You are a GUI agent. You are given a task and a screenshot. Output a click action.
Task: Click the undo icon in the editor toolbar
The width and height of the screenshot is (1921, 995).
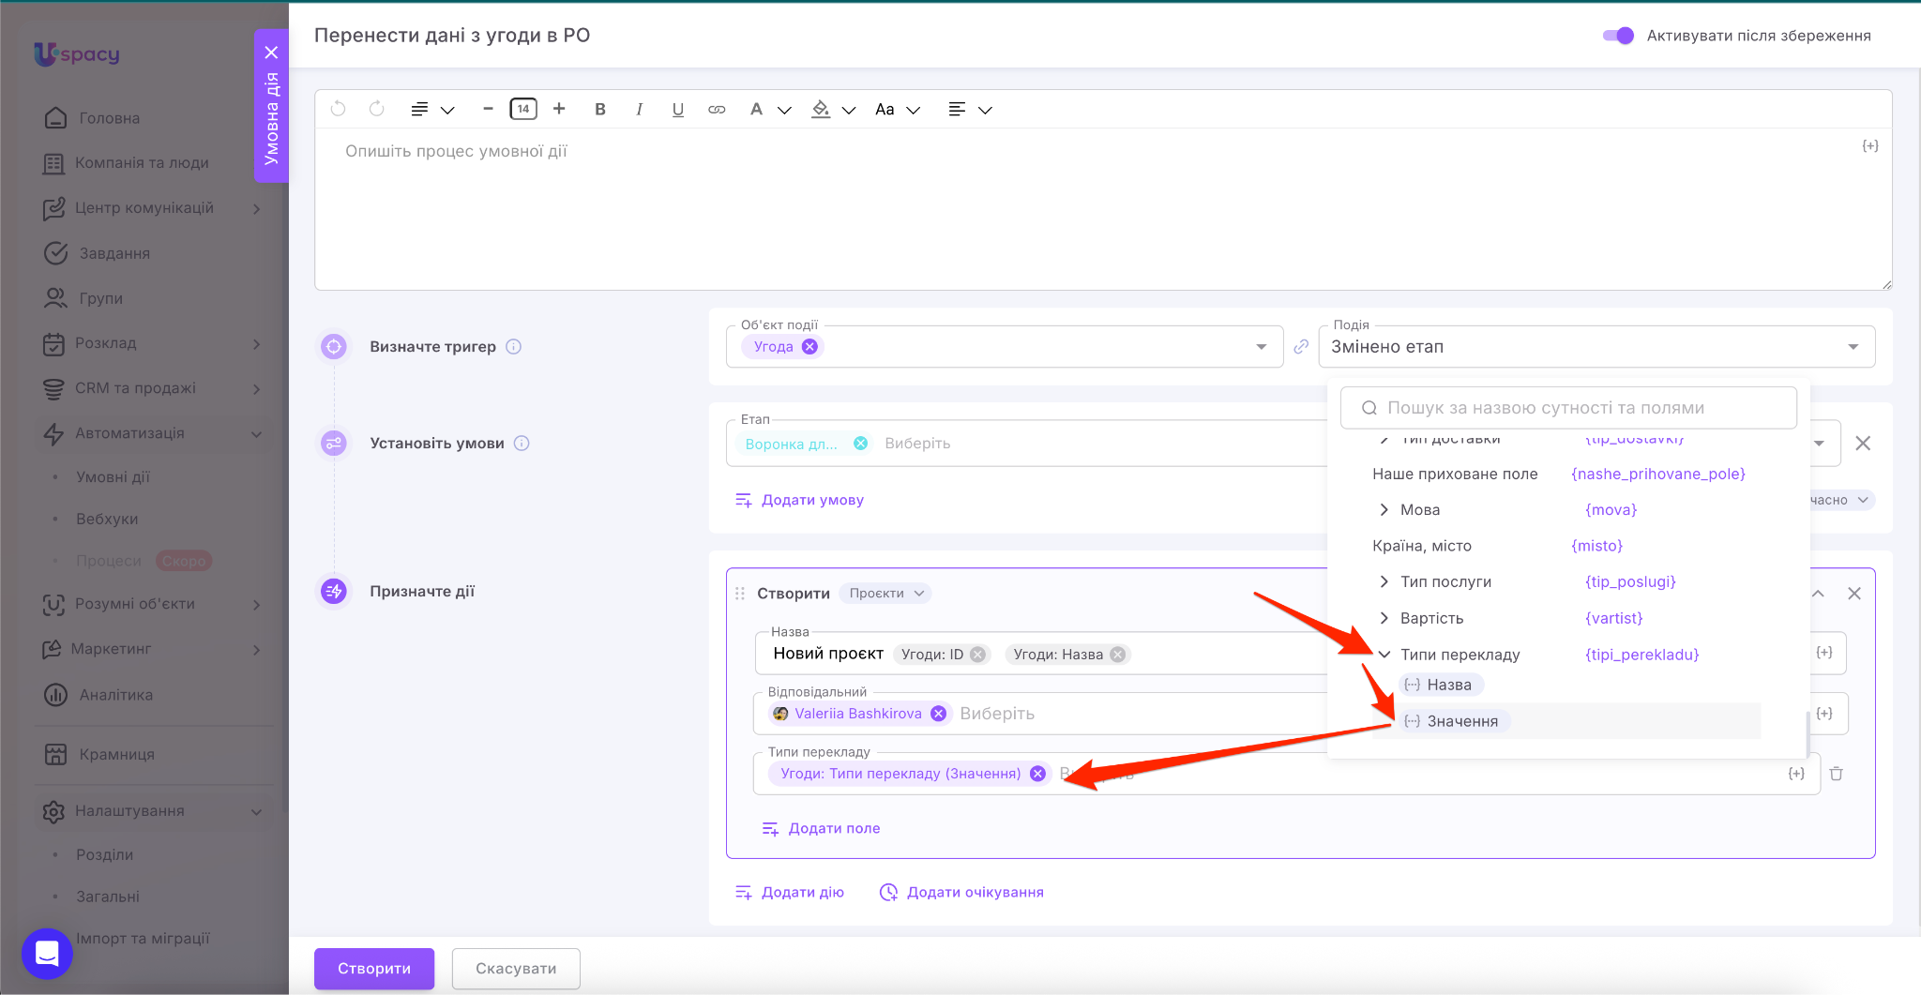[x=339, y=109]
